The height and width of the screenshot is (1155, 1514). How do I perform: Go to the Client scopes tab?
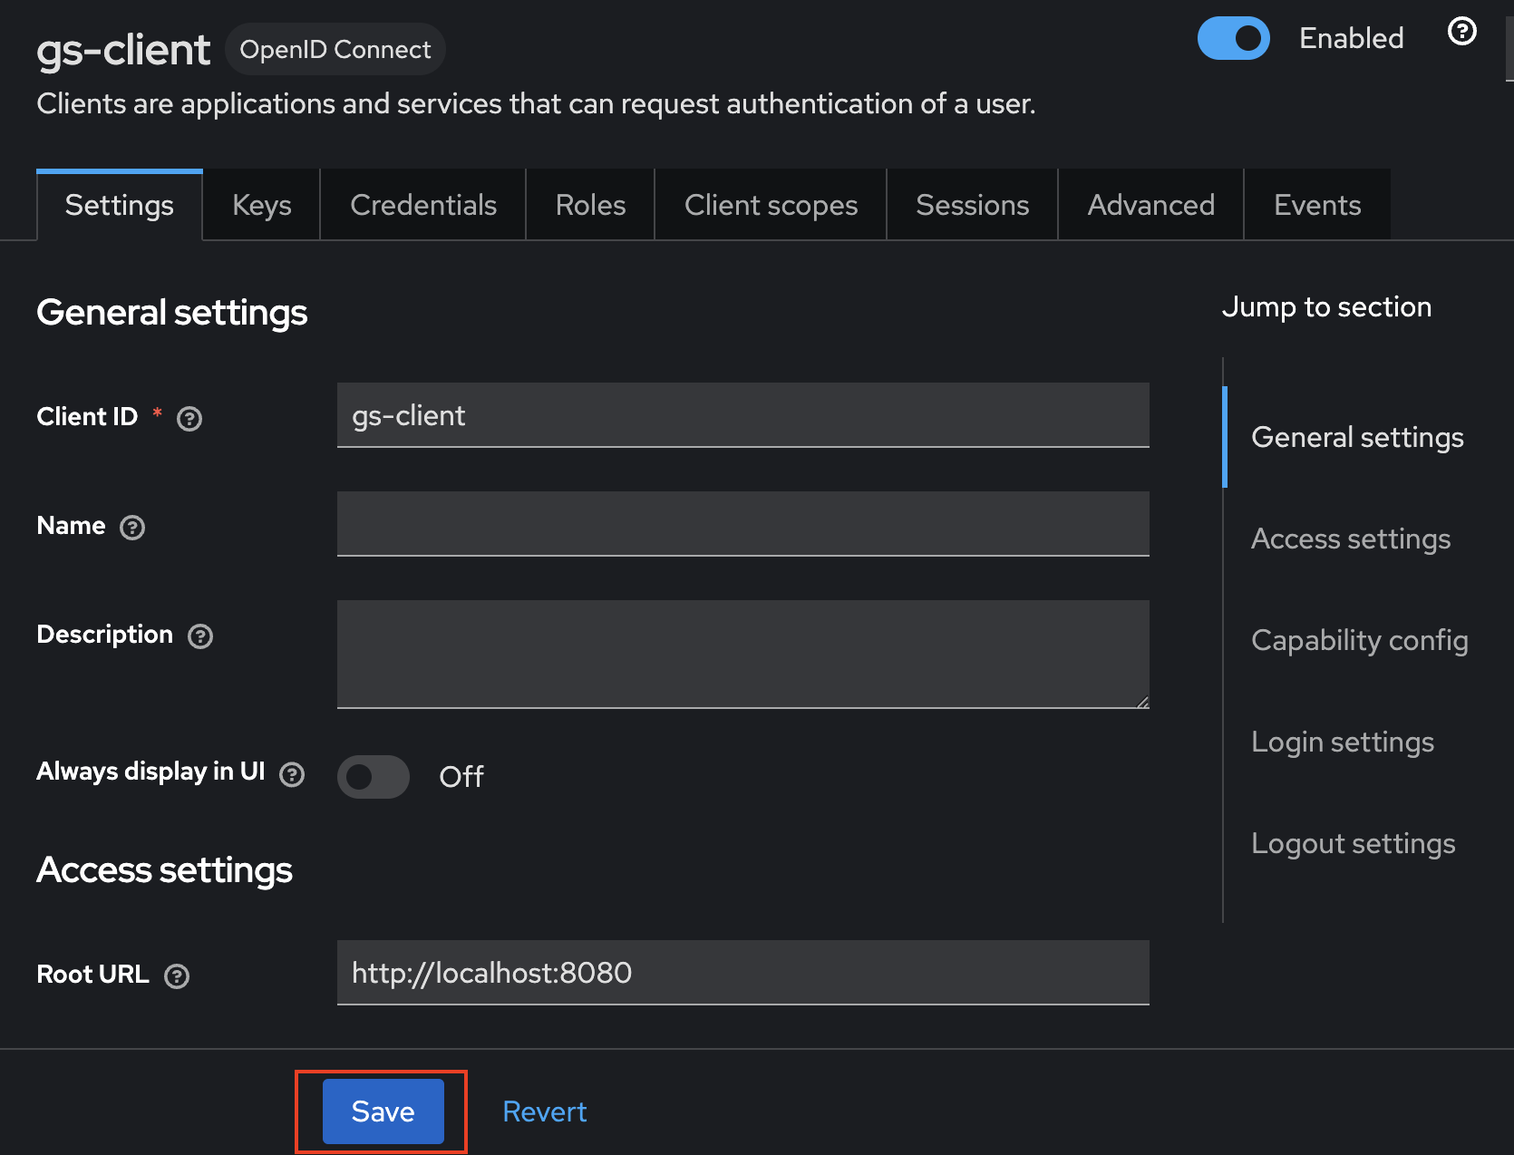[x=771, y=205]
